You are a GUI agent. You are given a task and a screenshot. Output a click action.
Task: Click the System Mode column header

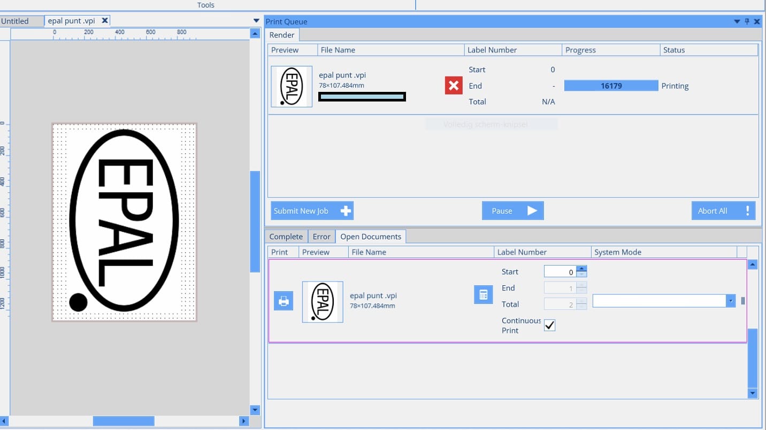(x=664, y=252)
